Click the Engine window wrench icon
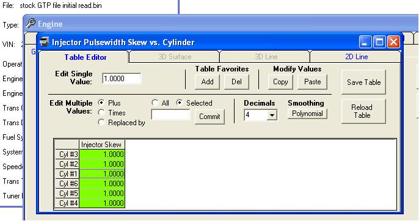419x221 pixels. [x=31, y=24]
